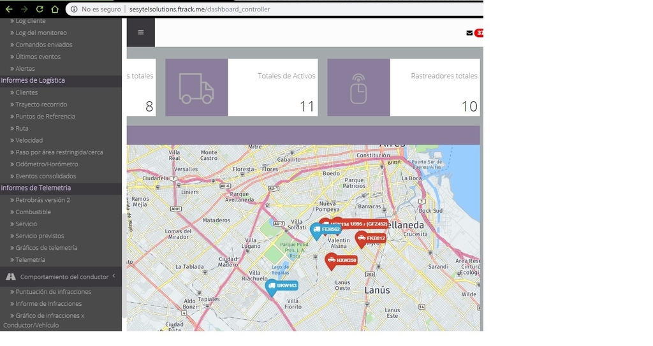Show site info for 'No es seguro'
Viewport: 653px width, 346px height.
[96, 9]
